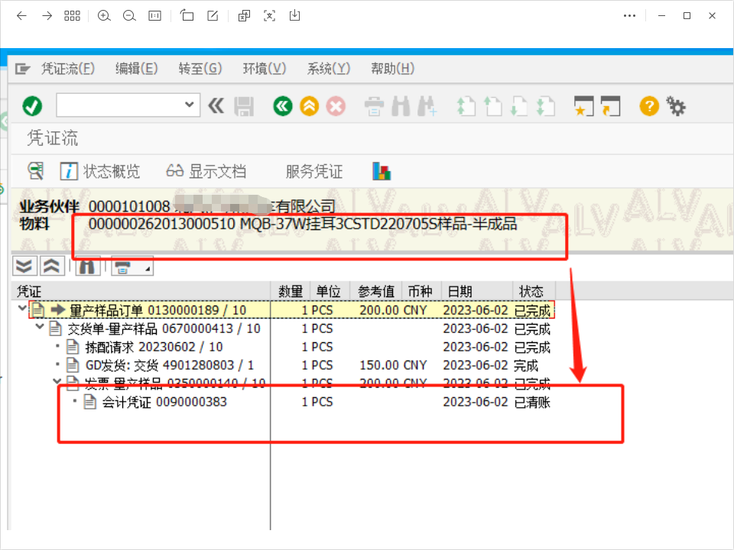
Task: Open the 系统(Y) menu
Action: pos(329,70)
